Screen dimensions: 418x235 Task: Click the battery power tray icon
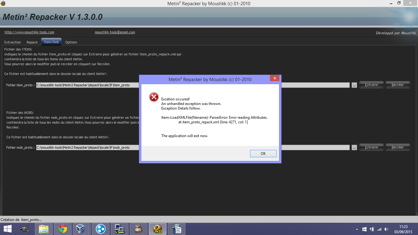click(372, 229)
